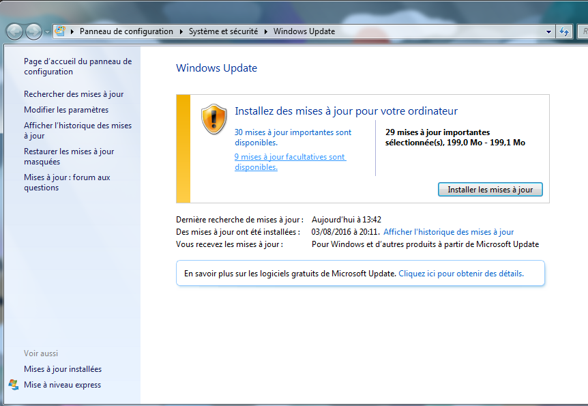
Task: Click the forward navigation arrow
Action: point(32,31)
